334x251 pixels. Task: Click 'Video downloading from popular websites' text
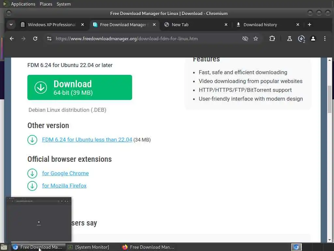[250, 81]
